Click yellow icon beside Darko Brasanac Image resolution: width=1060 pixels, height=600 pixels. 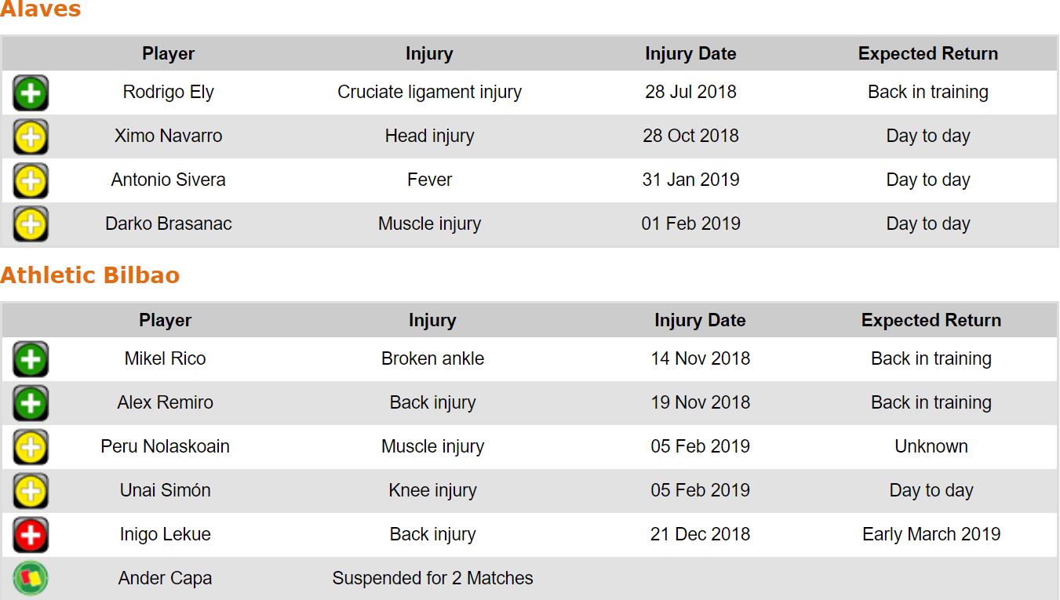pos(31,224)
